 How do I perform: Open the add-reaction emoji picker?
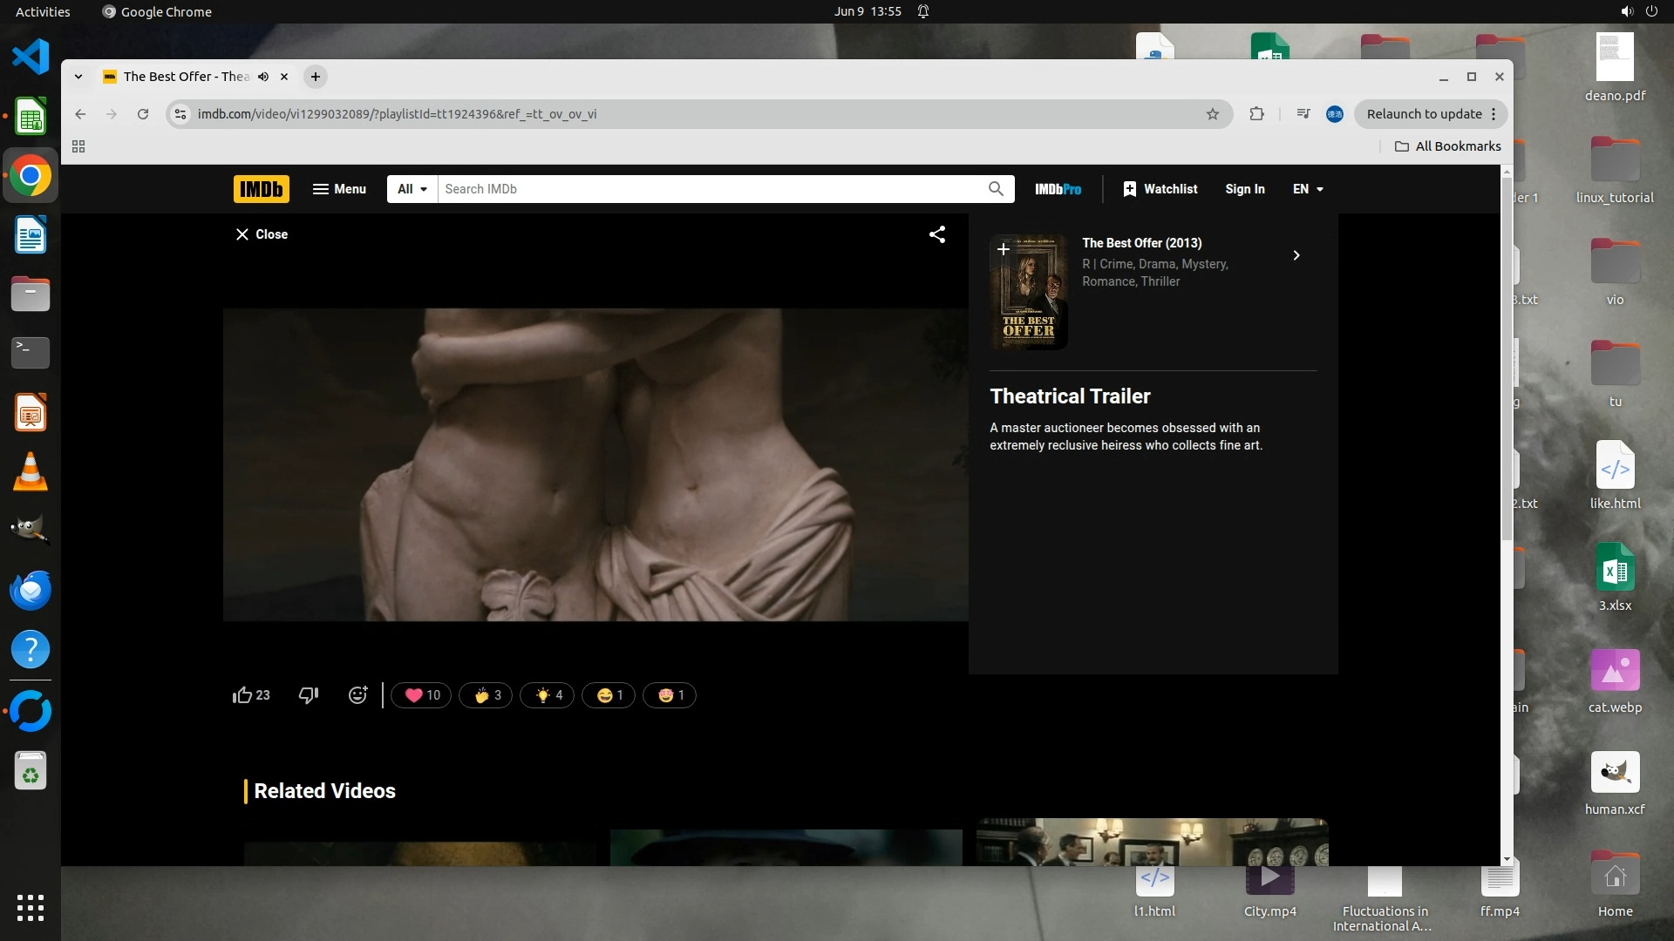click(x=357, y=695)
